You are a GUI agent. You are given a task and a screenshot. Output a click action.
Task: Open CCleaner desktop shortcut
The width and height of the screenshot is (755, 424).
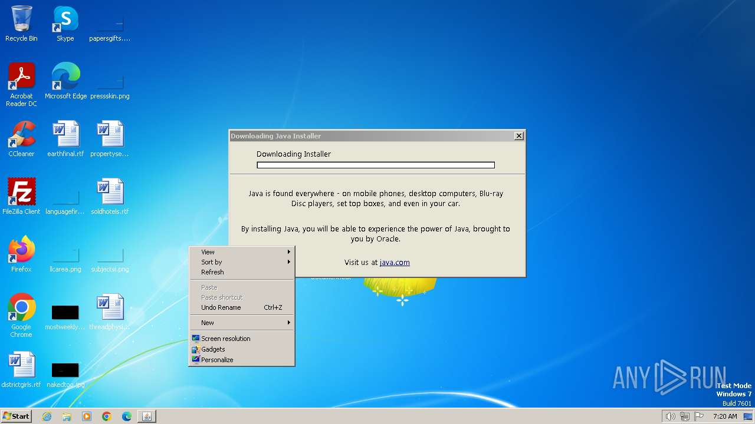pos(21,139)
